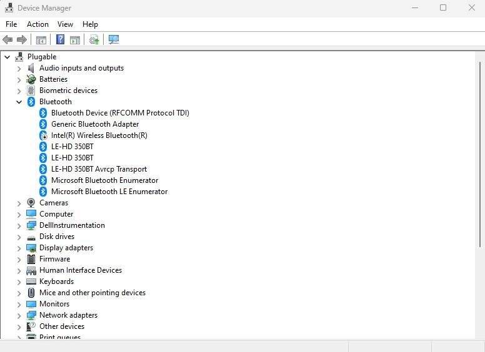
Task: Click the Mice and other pointing devices icon
Action: [x=31, y=293]
